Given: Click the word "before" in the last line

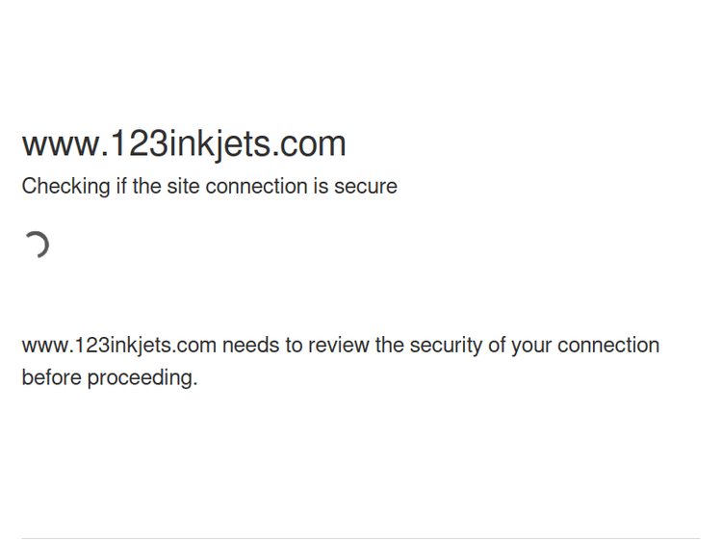Looking at the screenshot, I should pyautogui.click(x=52, y=377).
